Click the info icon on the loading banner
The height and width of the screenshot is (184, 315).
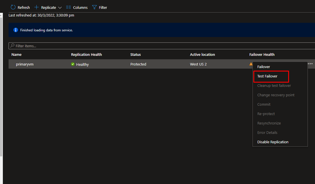coord(15,30)
